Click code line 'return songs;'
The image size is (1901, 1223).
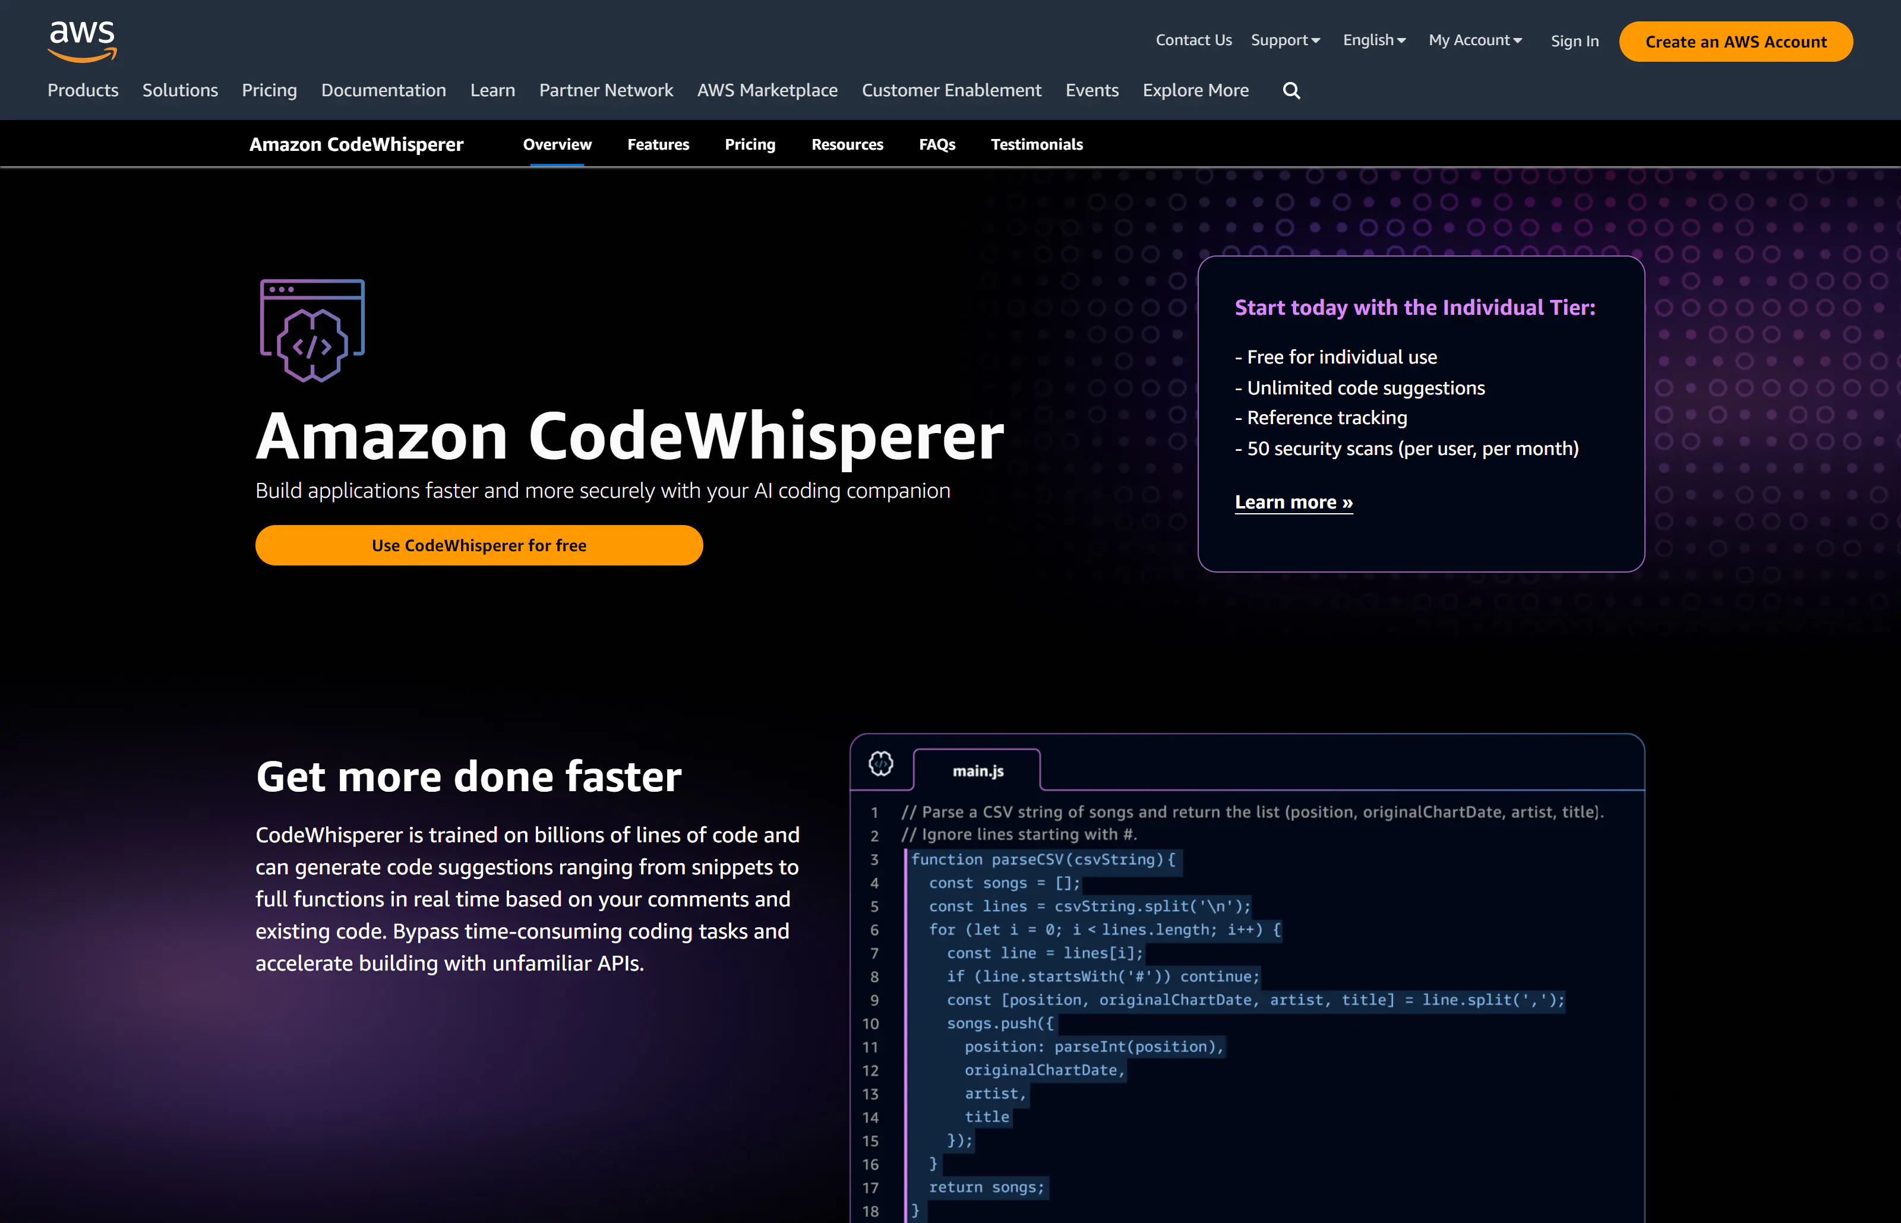986,1187
